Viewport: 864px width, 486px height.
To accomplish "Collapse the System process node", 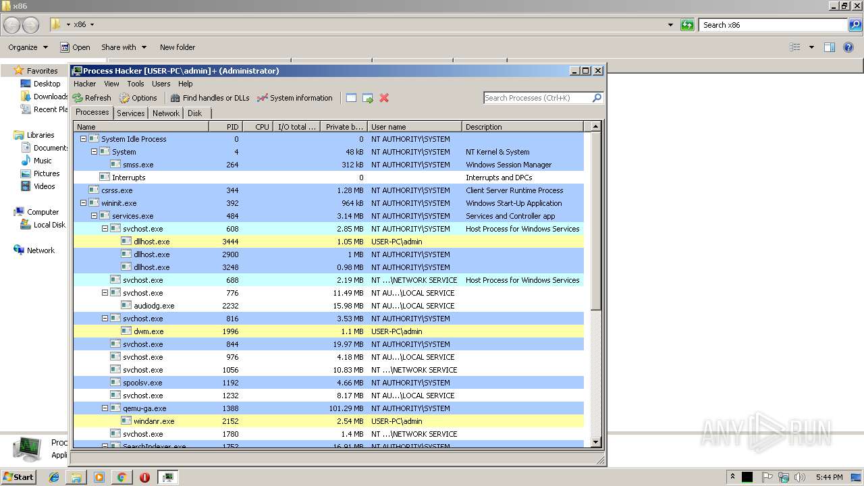I will coord(94,152).
